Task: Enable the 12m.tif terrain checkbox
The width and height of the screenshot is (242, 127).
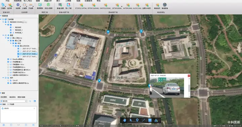Action: point(8,80)
